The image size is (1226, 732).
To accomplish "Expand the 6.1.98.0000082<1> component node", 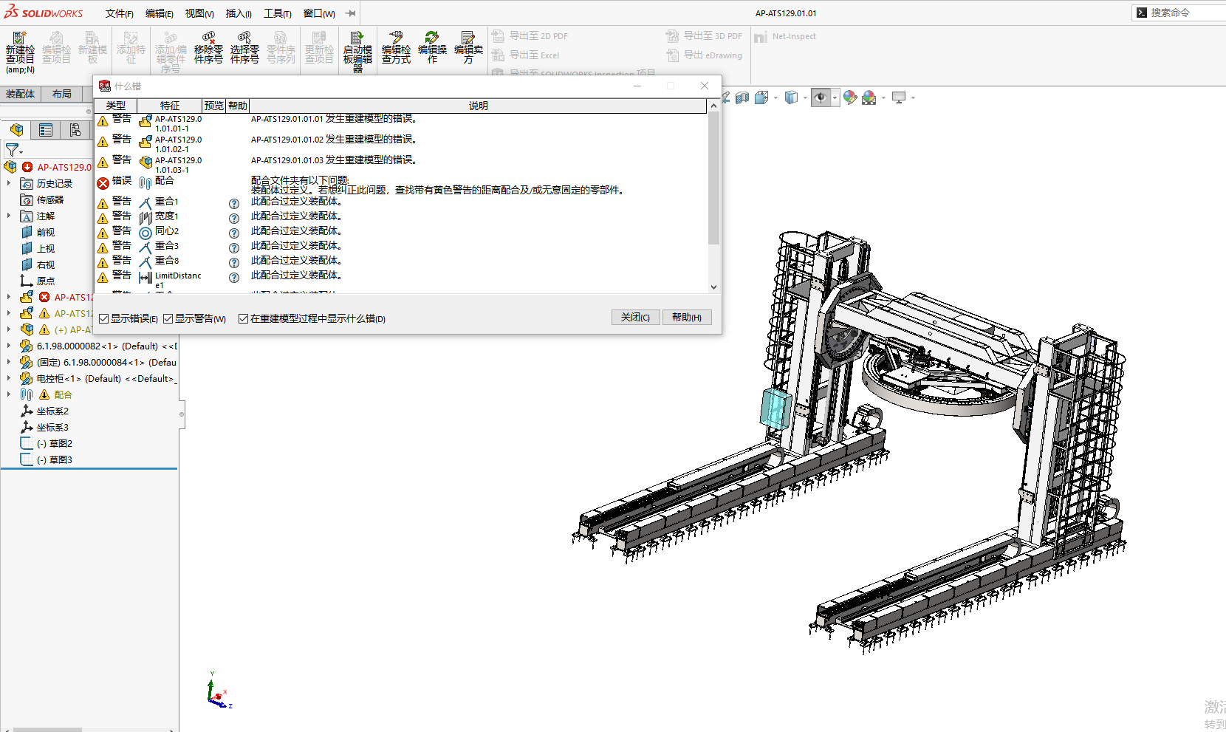I will 9,346.
